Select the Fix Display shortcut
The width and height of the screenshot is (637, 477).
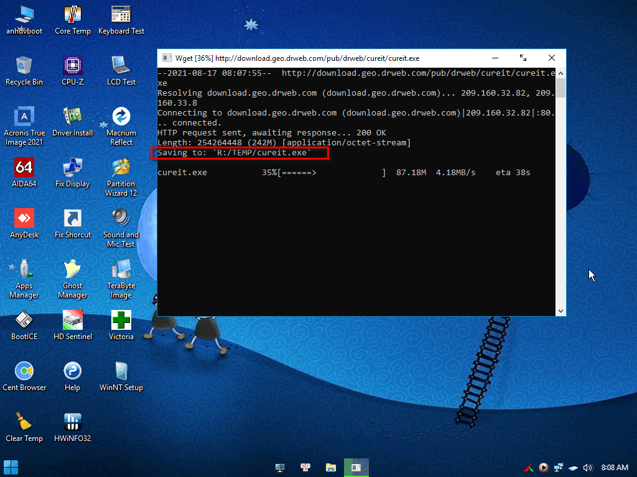pos(73,173)
